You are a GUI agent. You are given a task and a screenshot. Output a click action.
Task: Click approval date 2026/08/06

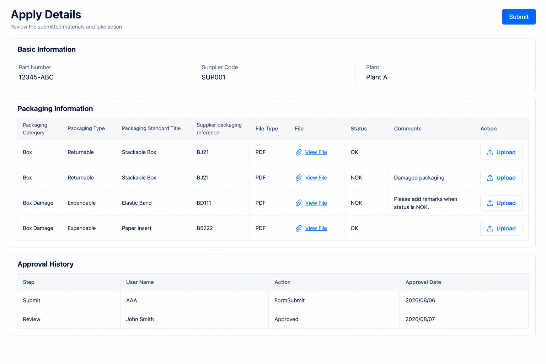click(420, 300)
